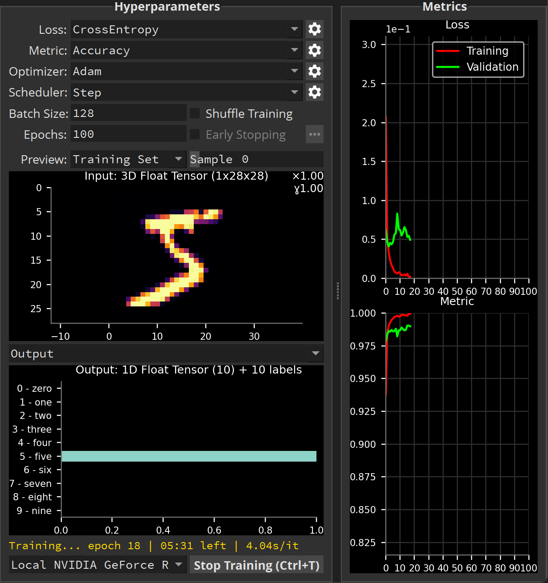Click the Validation legend entry in Loss plot

pyautogui.click(x=477, y=67)
